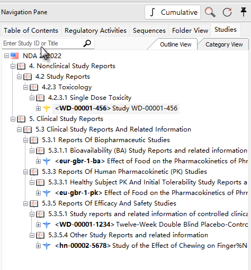Click the search magnifier icon in Navigation Pane header
The image size is (251, 270).
click(210, 12)
